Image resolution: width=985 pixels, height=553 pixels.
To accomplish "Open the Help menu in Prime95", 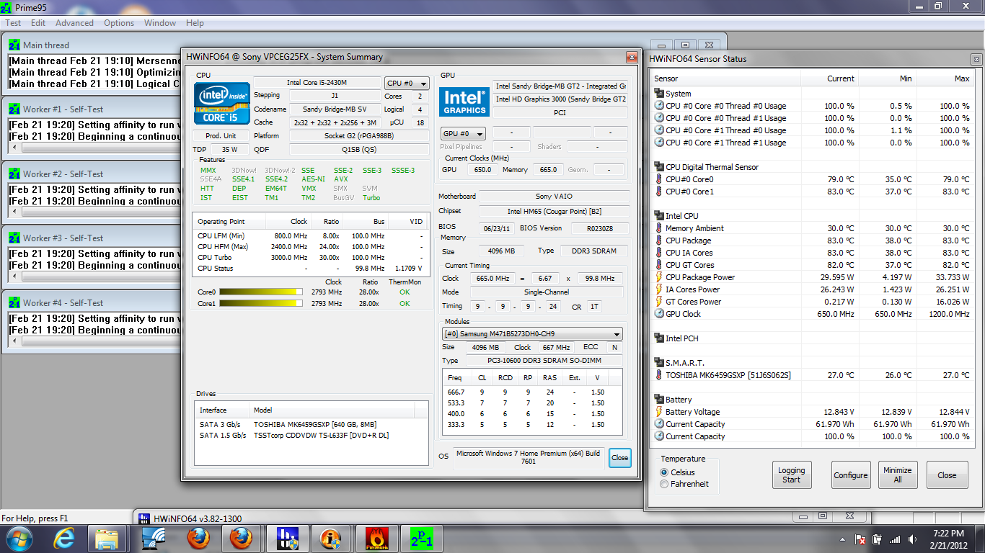I will 195,22.
